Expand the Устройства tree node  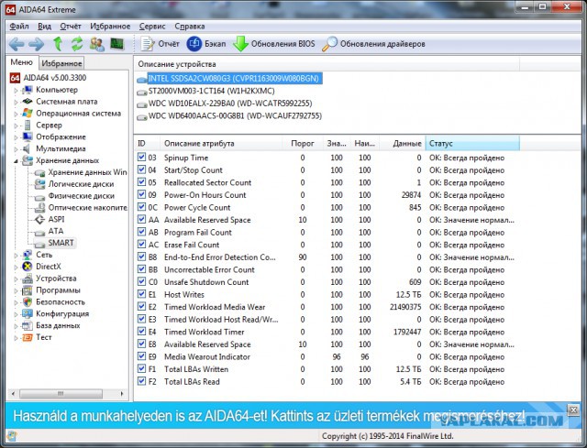click(x=16, y=279)
